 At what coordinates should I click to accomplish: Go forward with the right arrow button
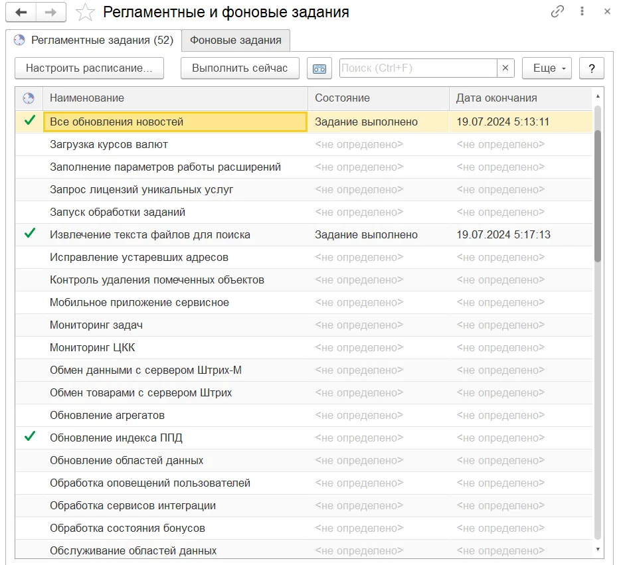point(51,12)
